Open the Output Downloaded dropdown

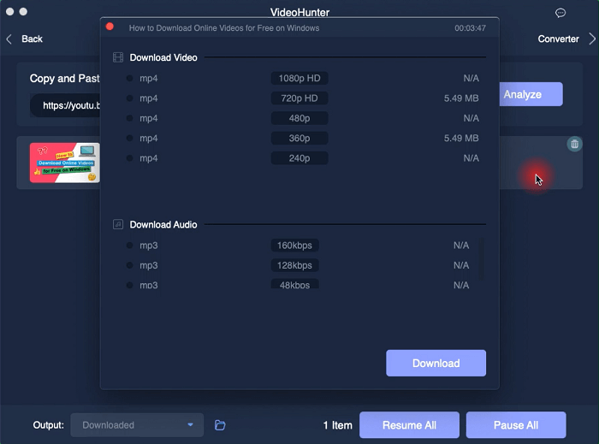(137, 425)
